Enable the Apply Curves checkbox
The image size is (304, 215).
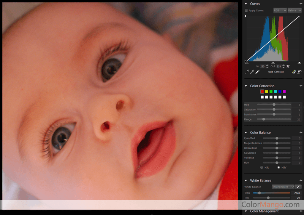coord(246,10)
